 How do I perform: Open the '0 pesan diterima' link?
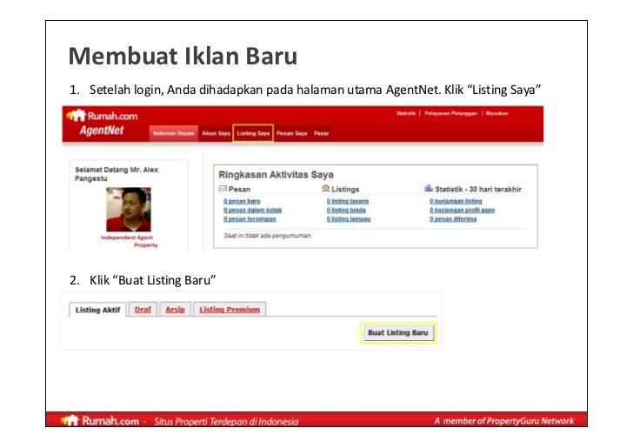(453, 219)
